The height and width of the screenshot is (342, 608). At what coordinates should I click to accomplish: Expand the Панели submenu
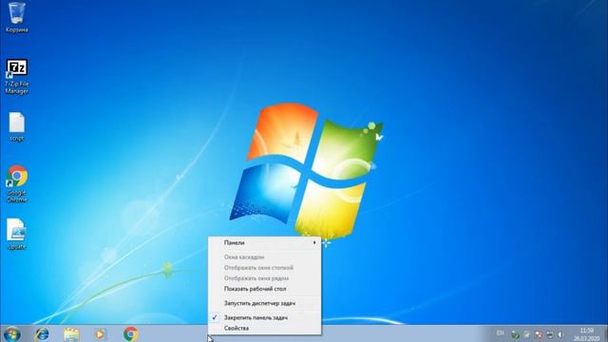[265, 243]
